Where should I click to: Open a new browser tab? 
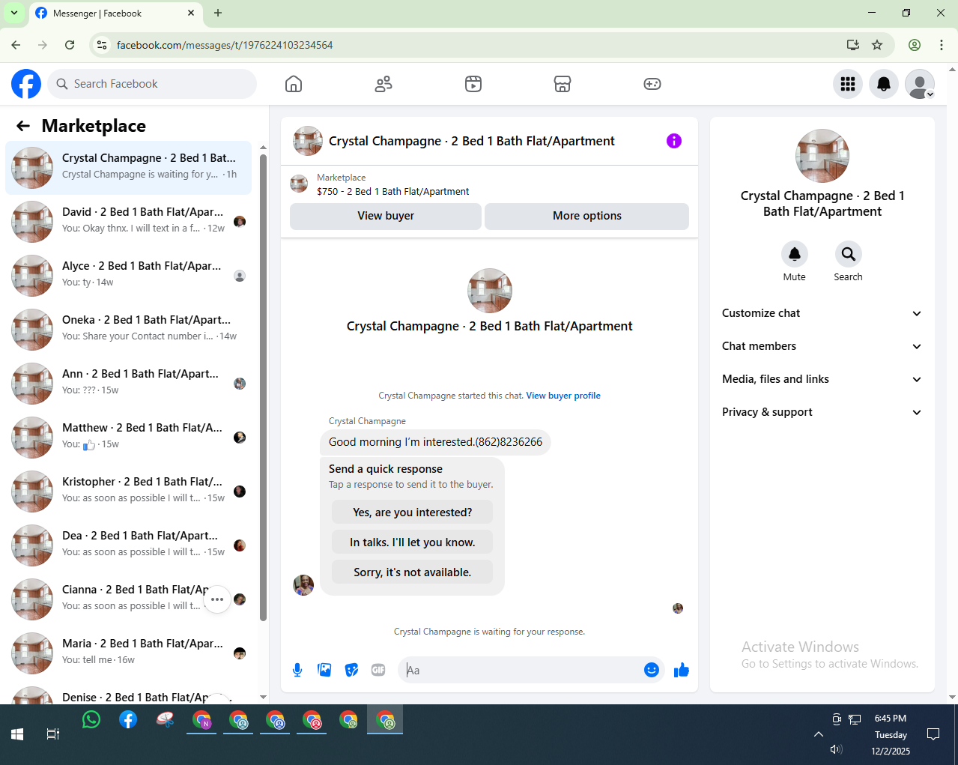coord(218,13)
